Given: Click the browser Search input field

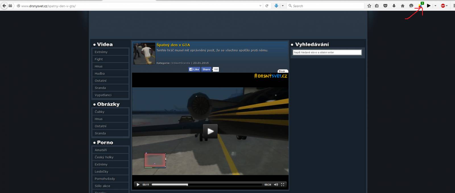Looking at the screenshot, I should pyautogui.click(x=326, y=6).
